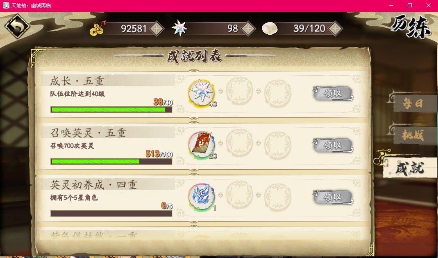Open the 每日 daily tab
This screenshot has height=258, width=438.
tap(413, 103)
